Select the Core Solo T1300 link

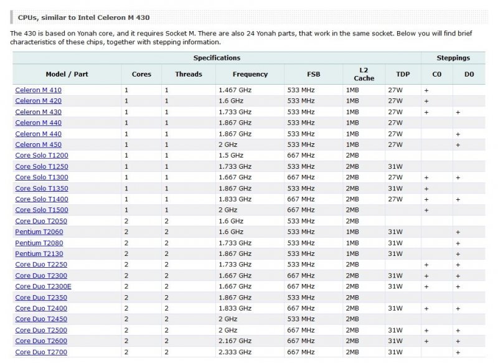42,177
